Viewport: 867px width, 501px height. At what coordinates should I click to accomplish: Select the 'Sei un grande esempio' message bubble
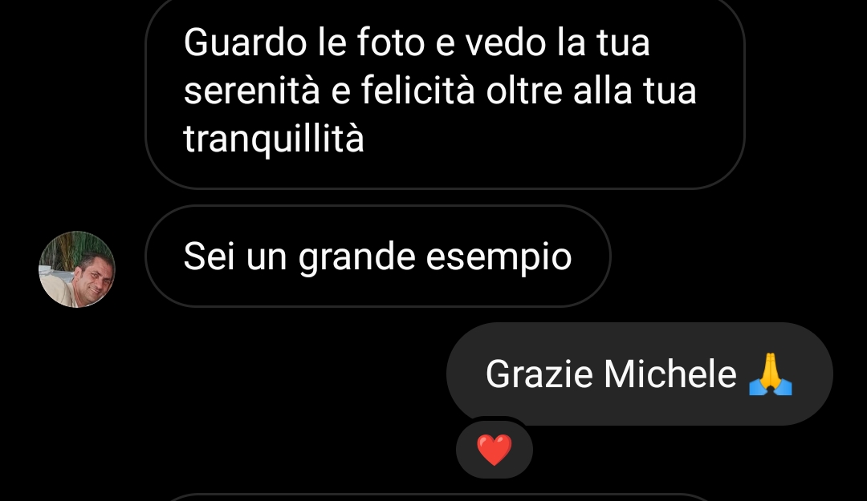(x=378, y=256)
